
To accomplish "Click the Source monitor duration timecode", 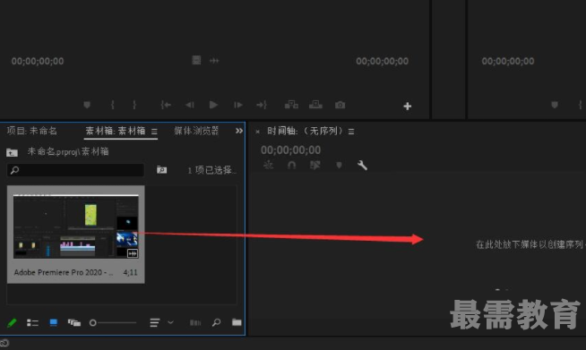I will point(382,61).
